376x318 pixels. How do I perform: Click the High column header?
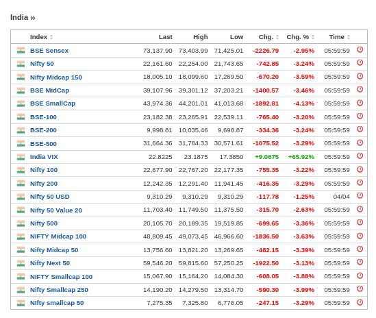[x=201, y=37]
